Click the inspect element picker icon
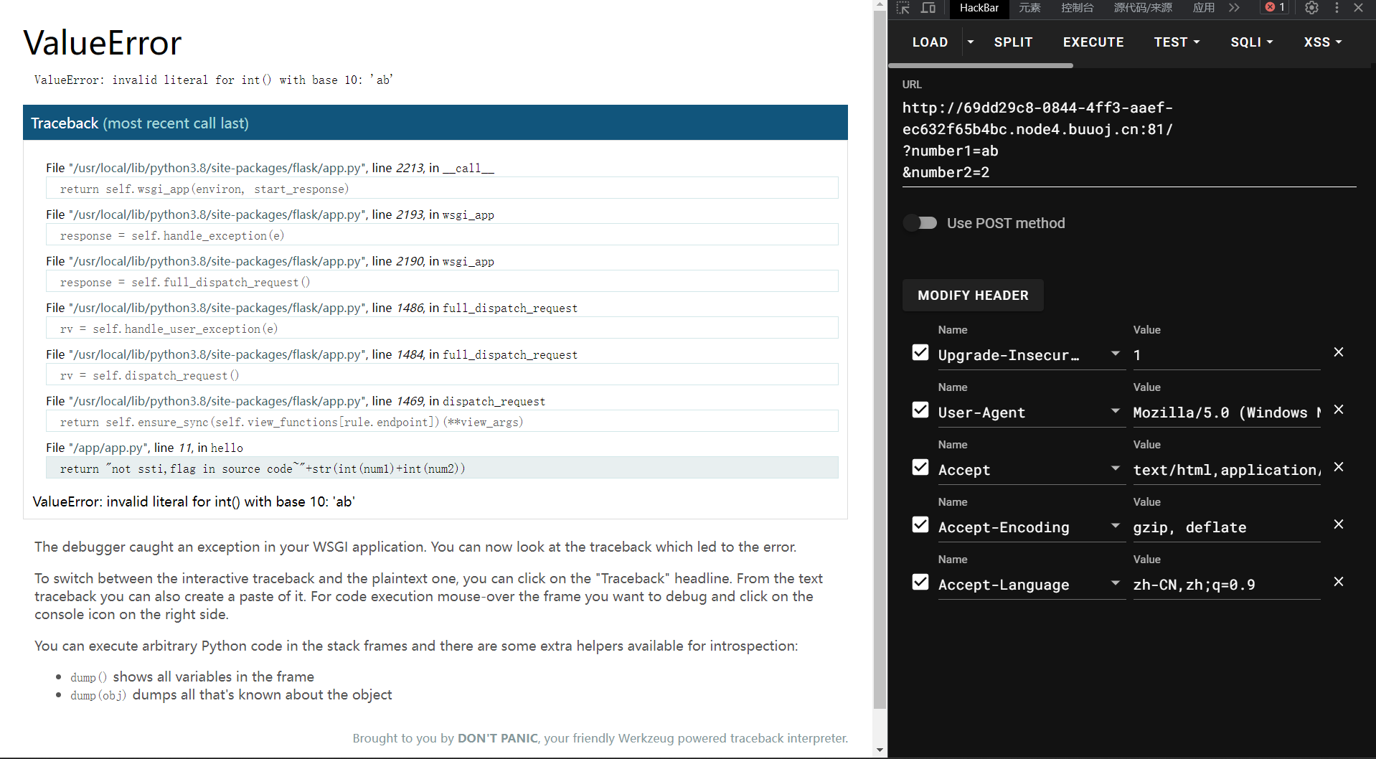This screenshot has width=1376, height=759. [x=903, y=8]
